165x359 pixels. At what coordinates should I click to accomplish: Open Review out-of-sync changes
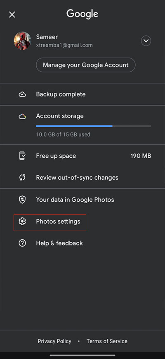point(82,178)
